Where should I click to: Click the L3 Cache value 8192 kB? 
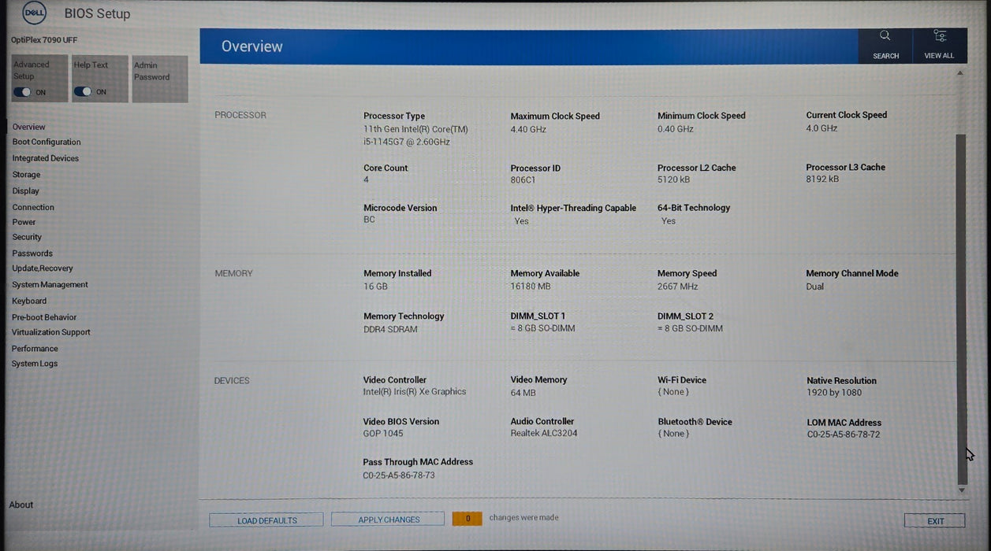822,179
